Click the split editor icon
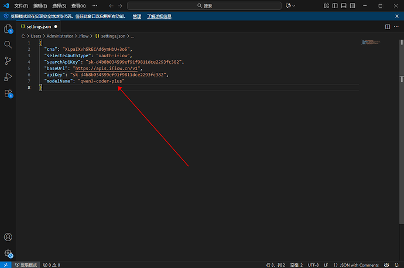Viewport: 404px width, 268px height. pos(388,27)
